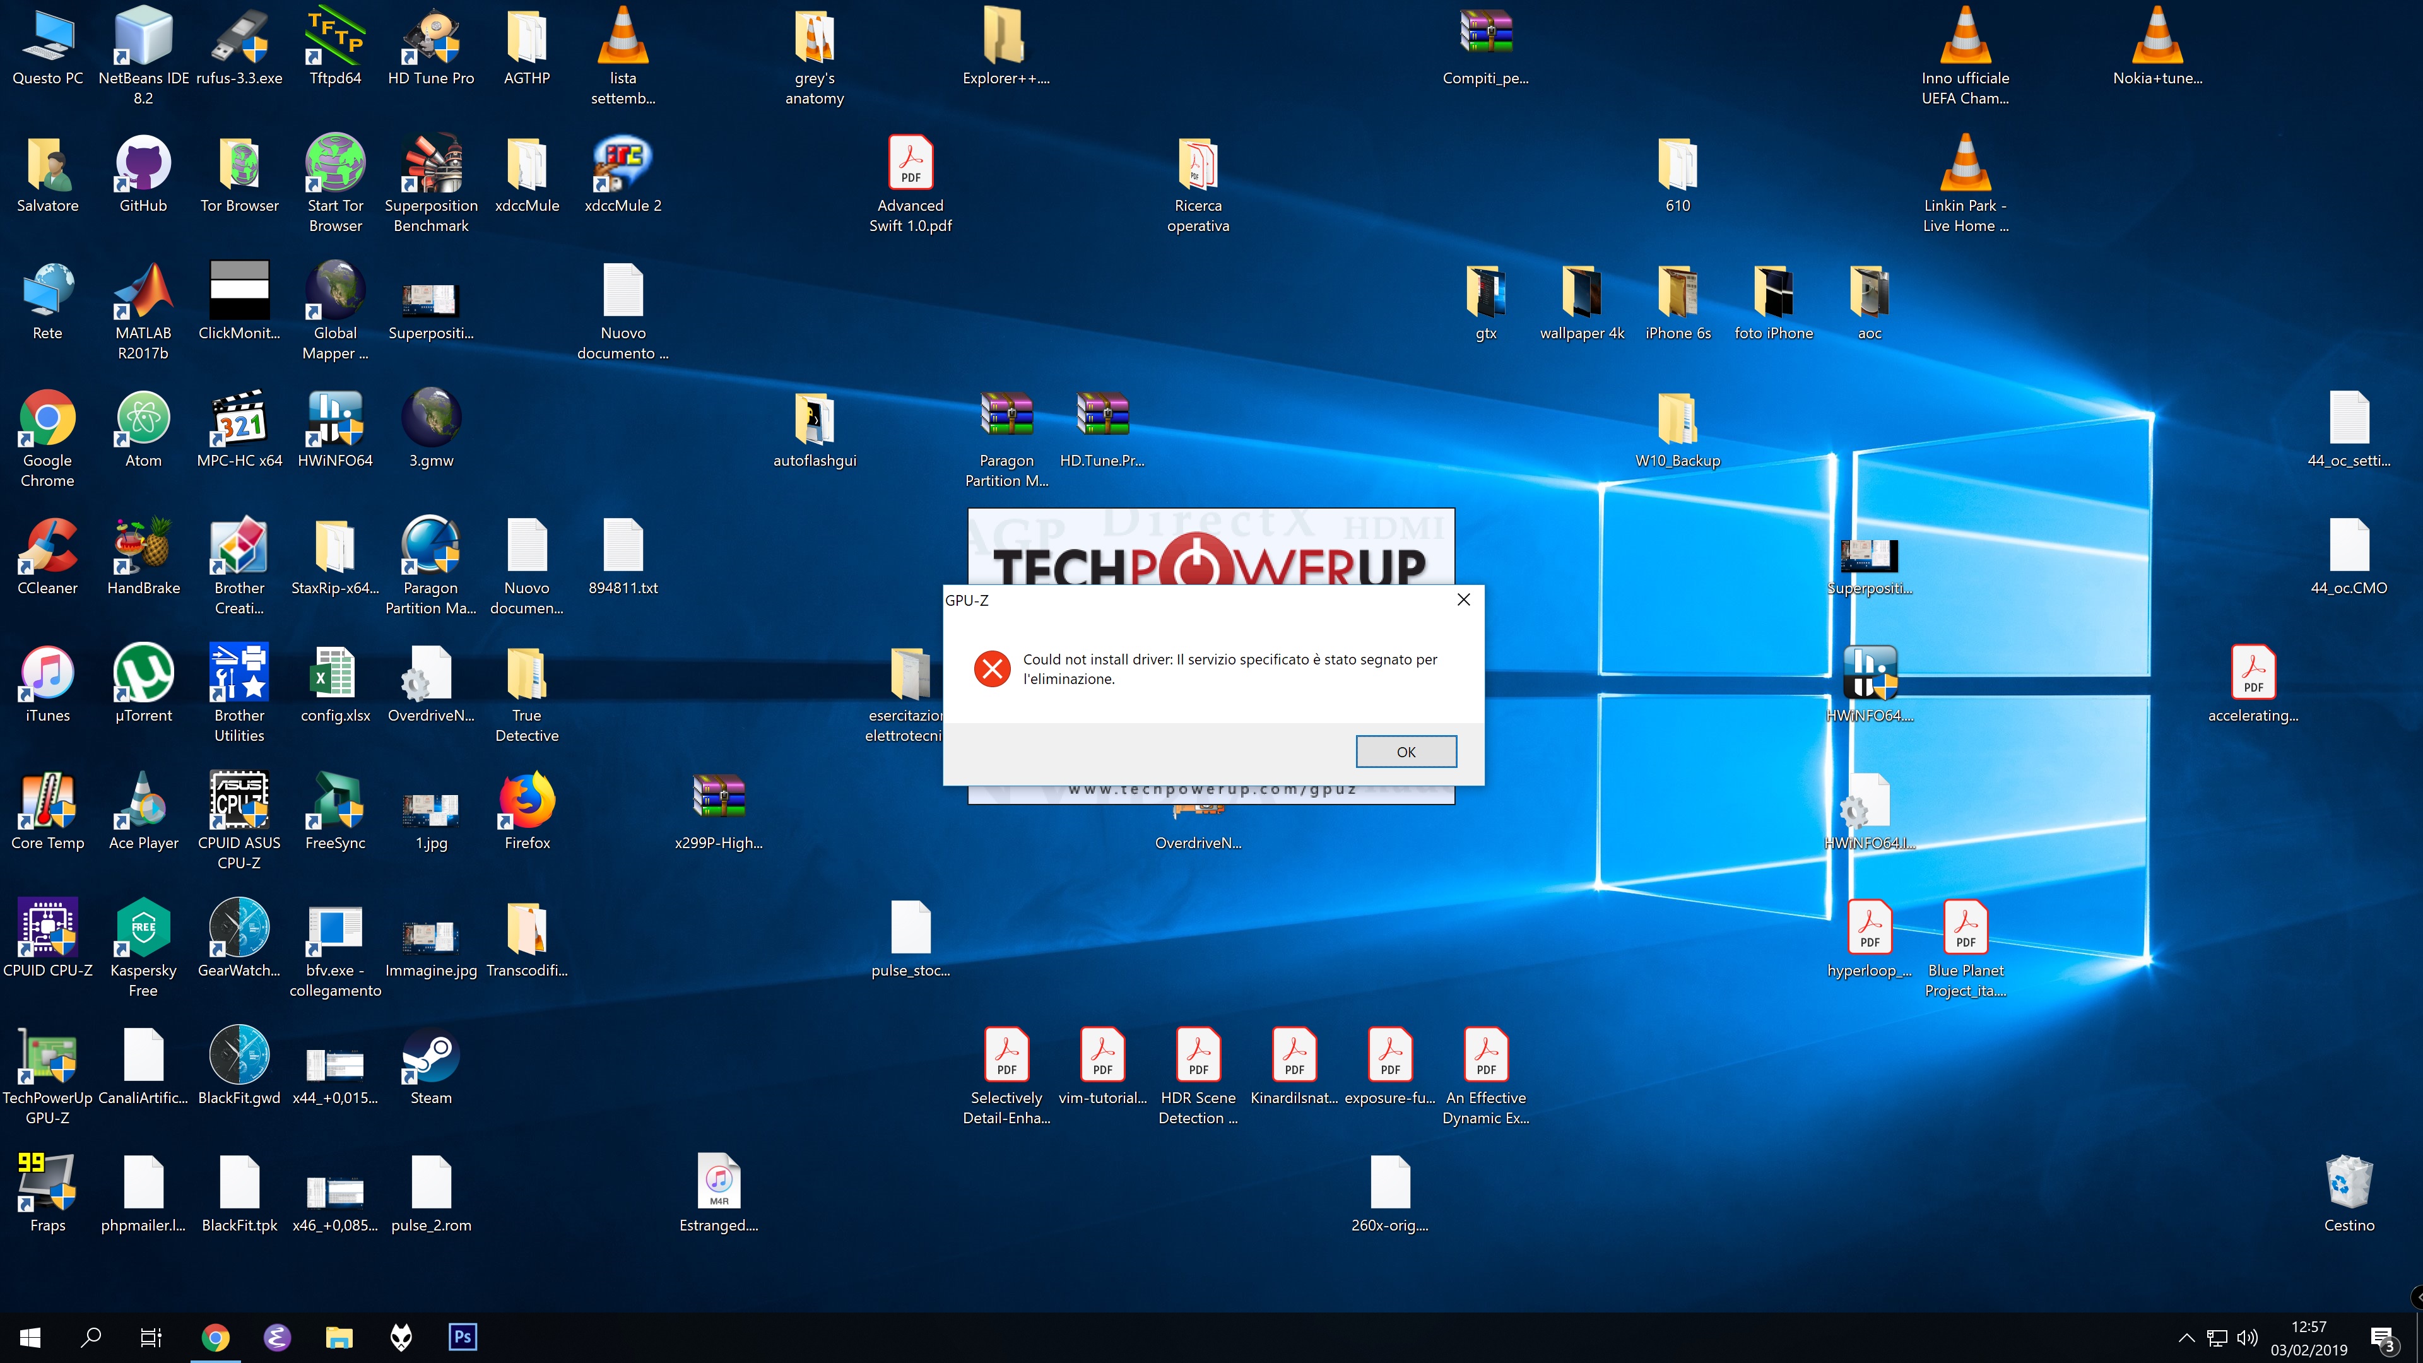
Task: Open Task View from the taskbar
Action: coord(151,1336)
